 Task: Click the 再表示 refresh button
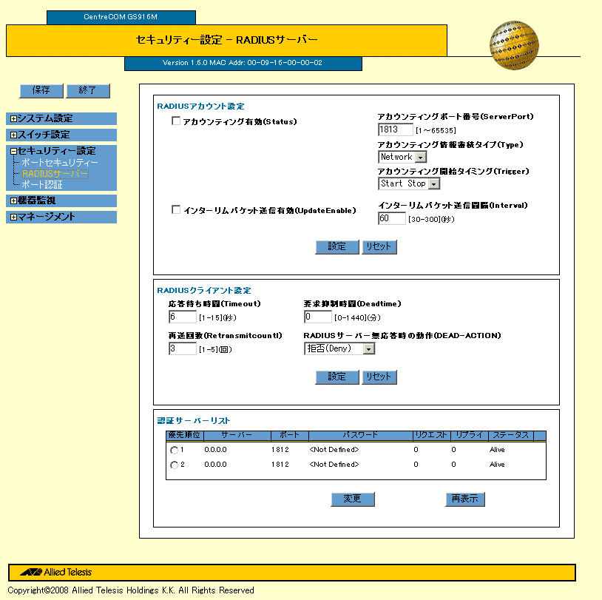pos(465,499)
